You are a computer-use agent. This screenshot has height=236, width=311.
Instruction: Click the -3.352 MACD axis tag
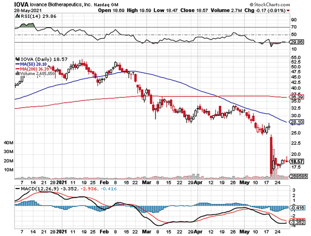[x=297, y=222]
